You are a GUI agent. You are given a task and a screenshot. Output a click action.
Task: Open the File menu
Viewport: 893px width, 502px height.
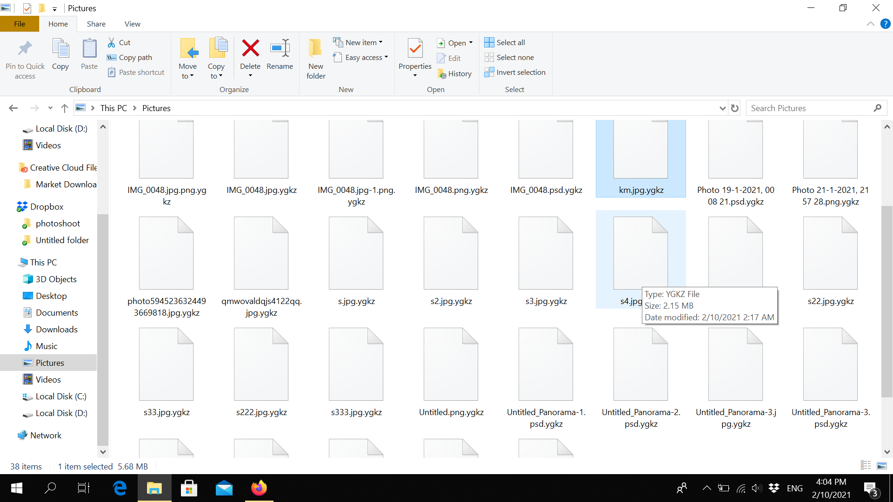(x=20, y=24)
